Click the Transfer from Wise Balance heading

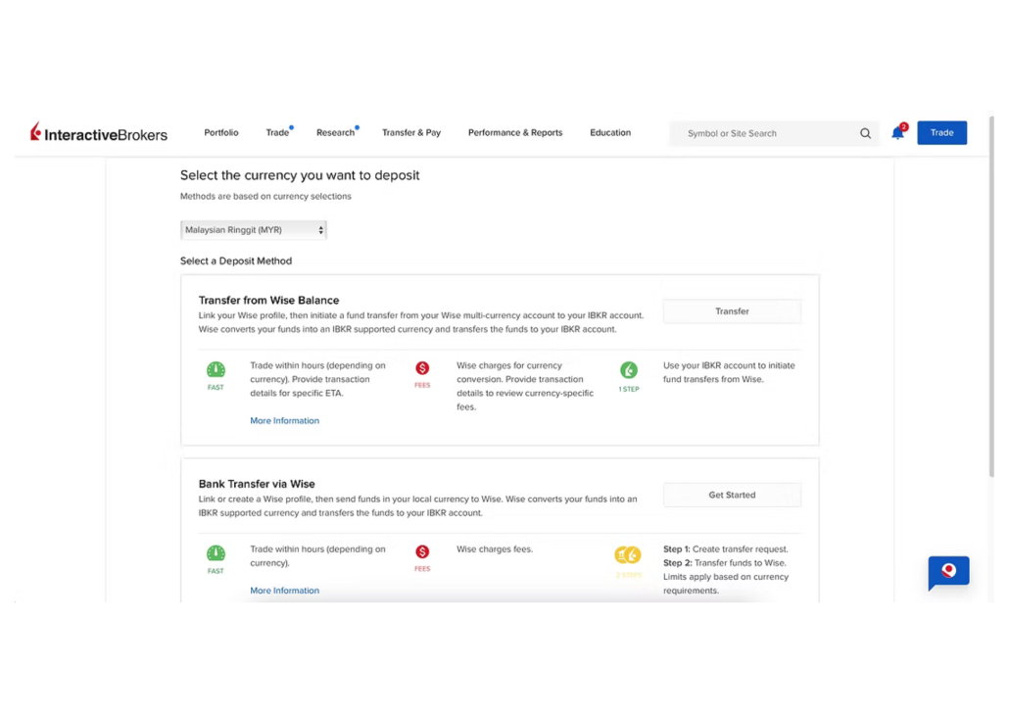pos(268,301)
